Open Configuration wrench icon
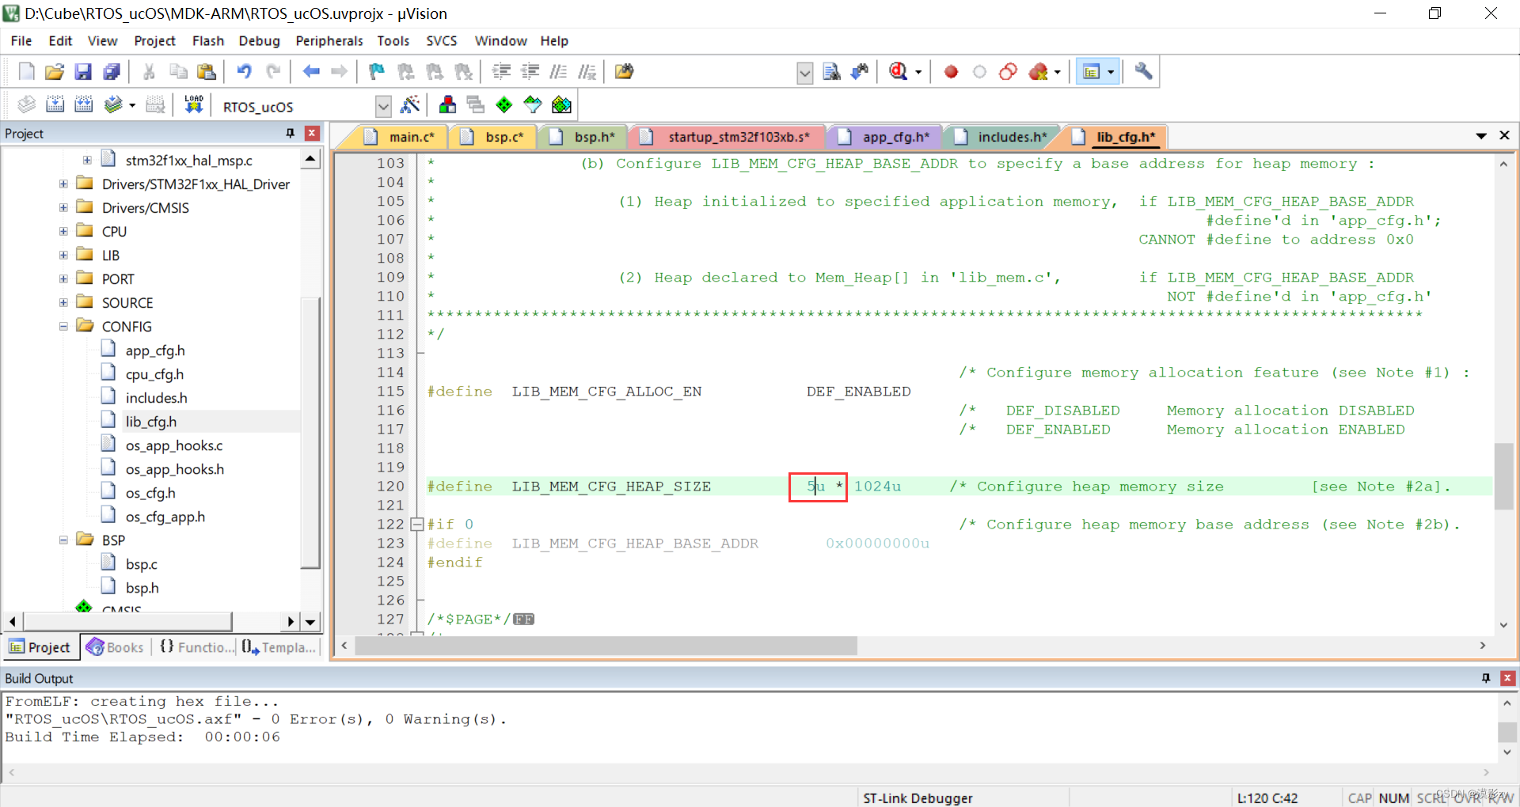1520x807 pixels. click(1143, 72)
